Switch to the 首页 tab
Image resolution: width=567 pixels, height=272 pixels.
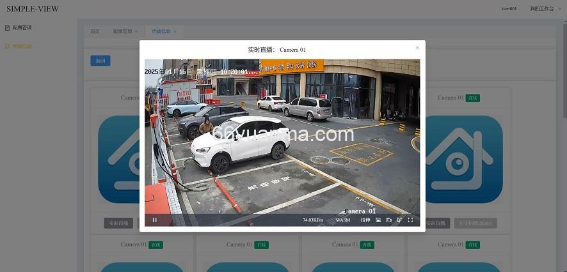click(x=95, y=31)
